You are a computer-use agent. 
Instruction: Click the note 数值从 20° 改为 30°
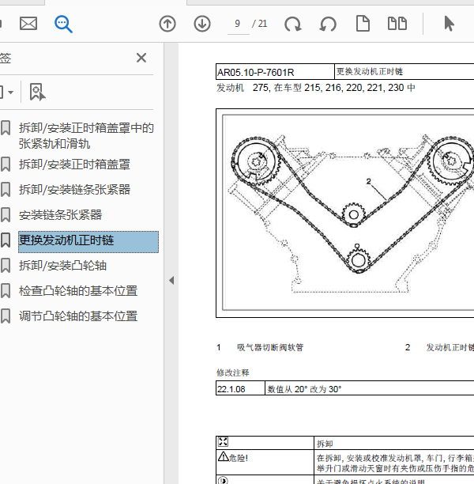point(304,389)
